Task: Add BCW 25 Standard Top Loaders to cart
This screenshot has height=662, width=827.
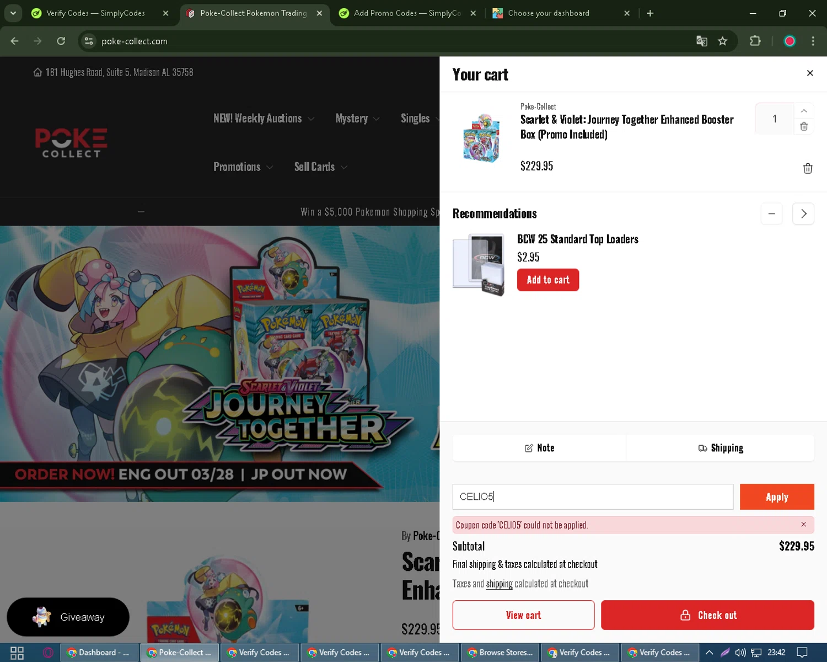Action: pos(548,280)
